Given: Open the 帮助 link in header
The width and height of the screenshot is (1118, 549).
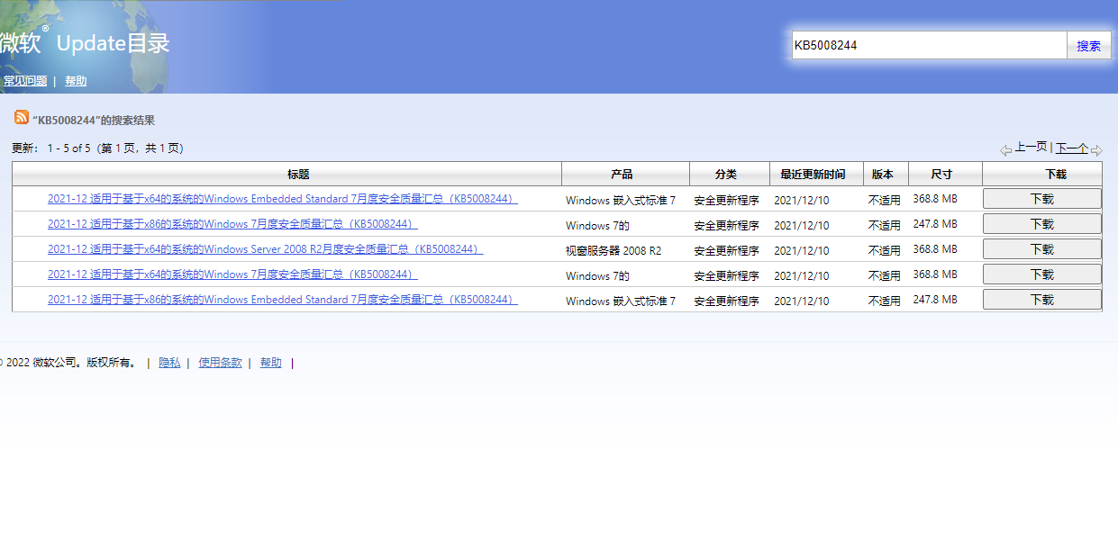Looking at the screenshot, I should (x=76, y=81).
